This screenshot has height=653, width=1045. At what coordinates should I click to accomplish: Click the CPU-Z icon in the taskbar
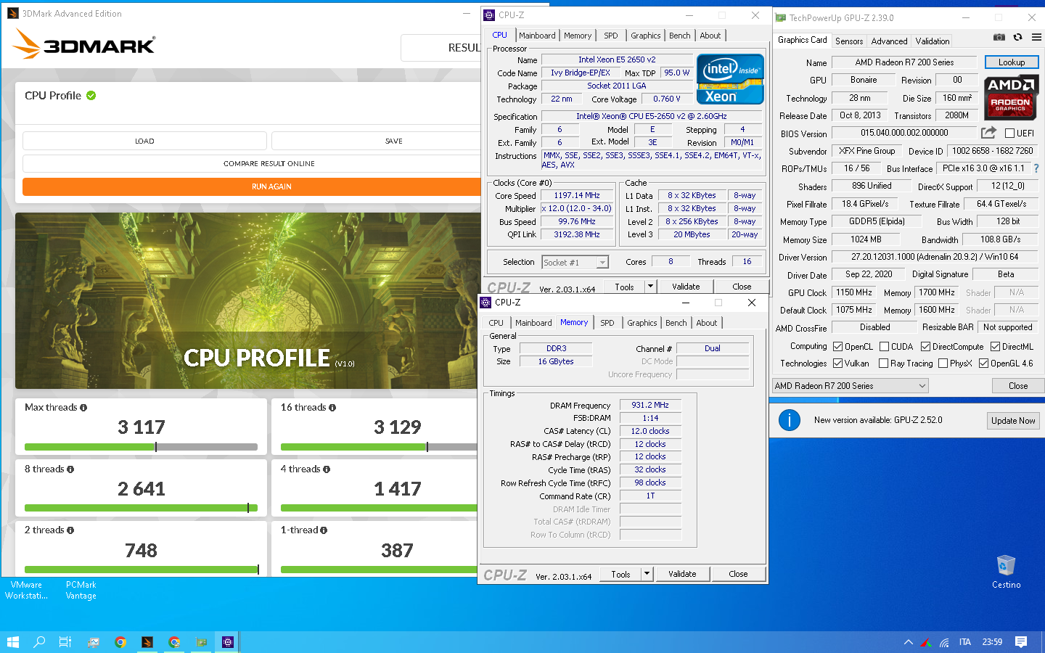(x=228, y=642)
